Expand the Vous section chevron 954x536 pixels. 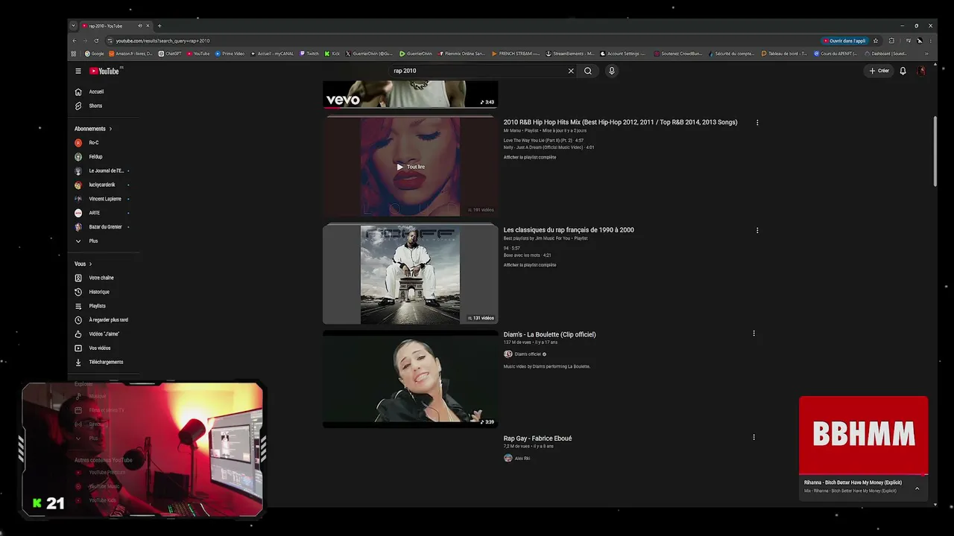click(x=91, y=264)
